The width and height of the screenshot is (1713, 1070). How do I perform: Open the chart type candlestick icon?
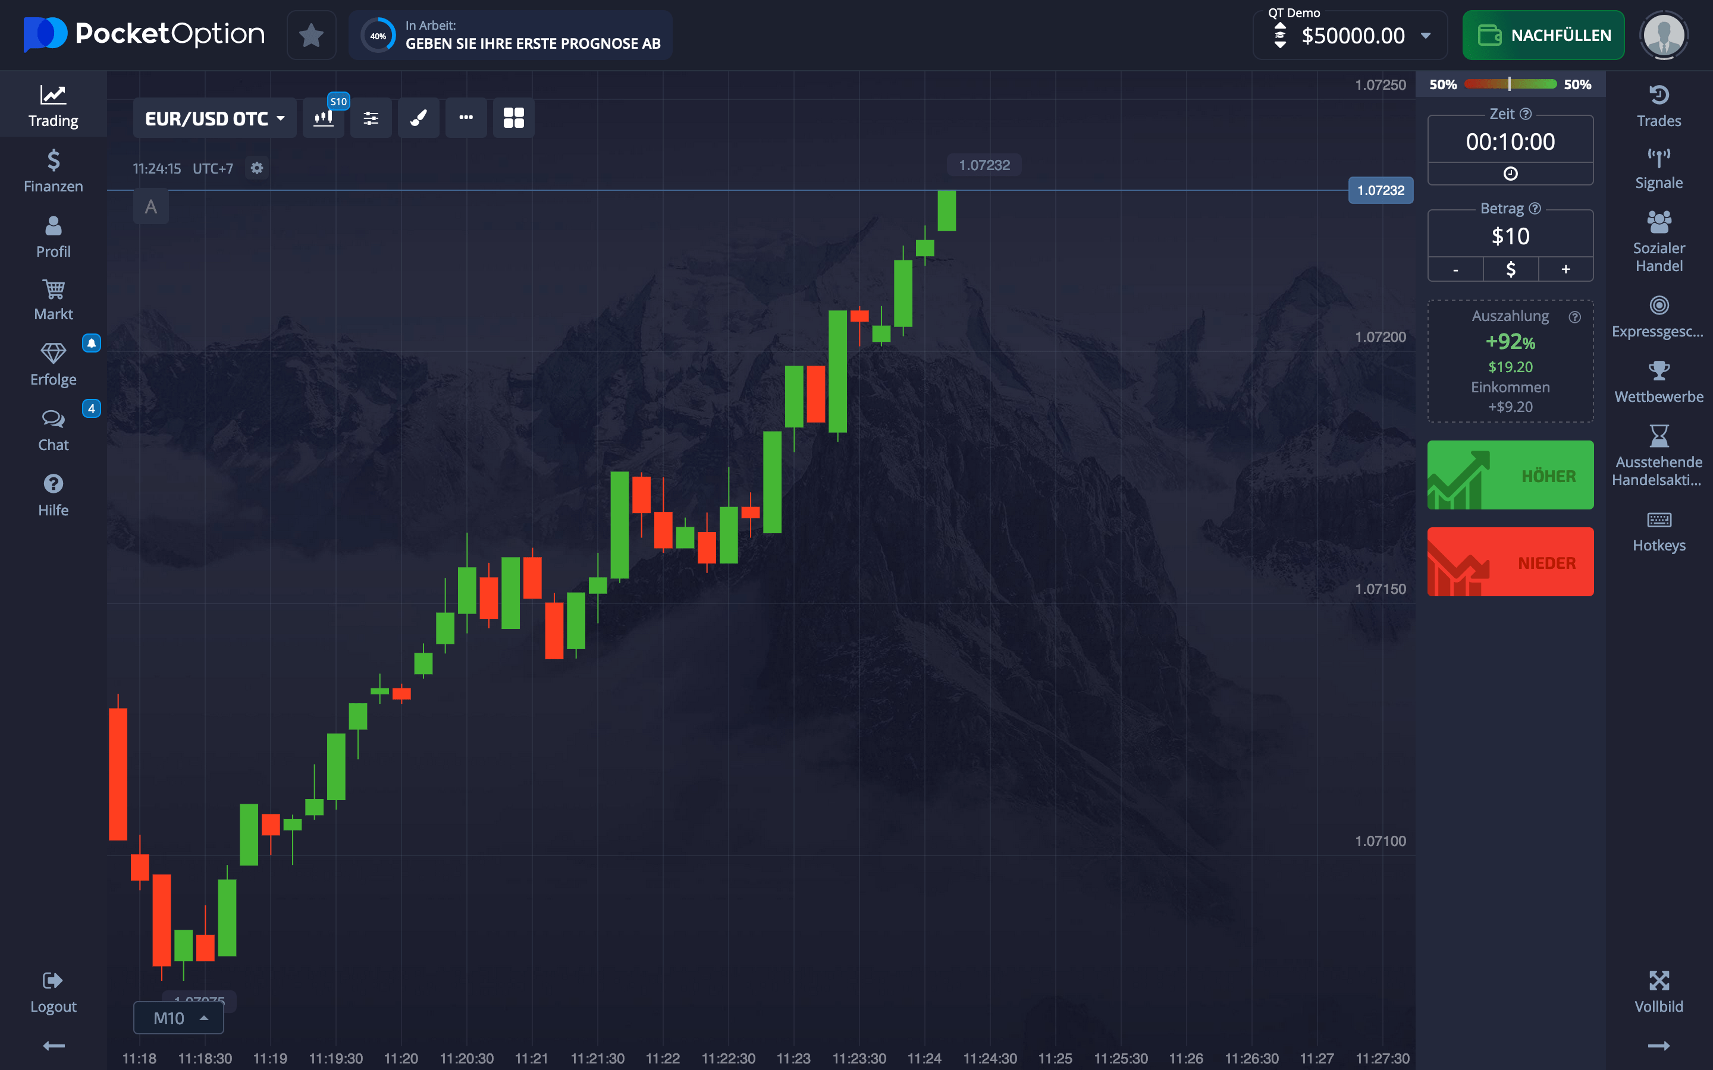click(324, 118)
